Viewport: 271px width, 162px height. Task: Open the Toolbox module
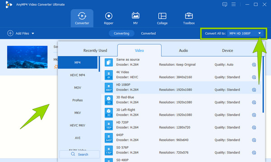pos(189,18)
